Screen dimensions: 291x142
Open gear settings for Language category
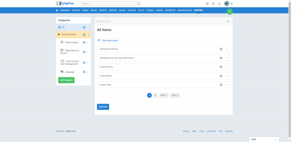pyautogui.click(x=84, y=72)
